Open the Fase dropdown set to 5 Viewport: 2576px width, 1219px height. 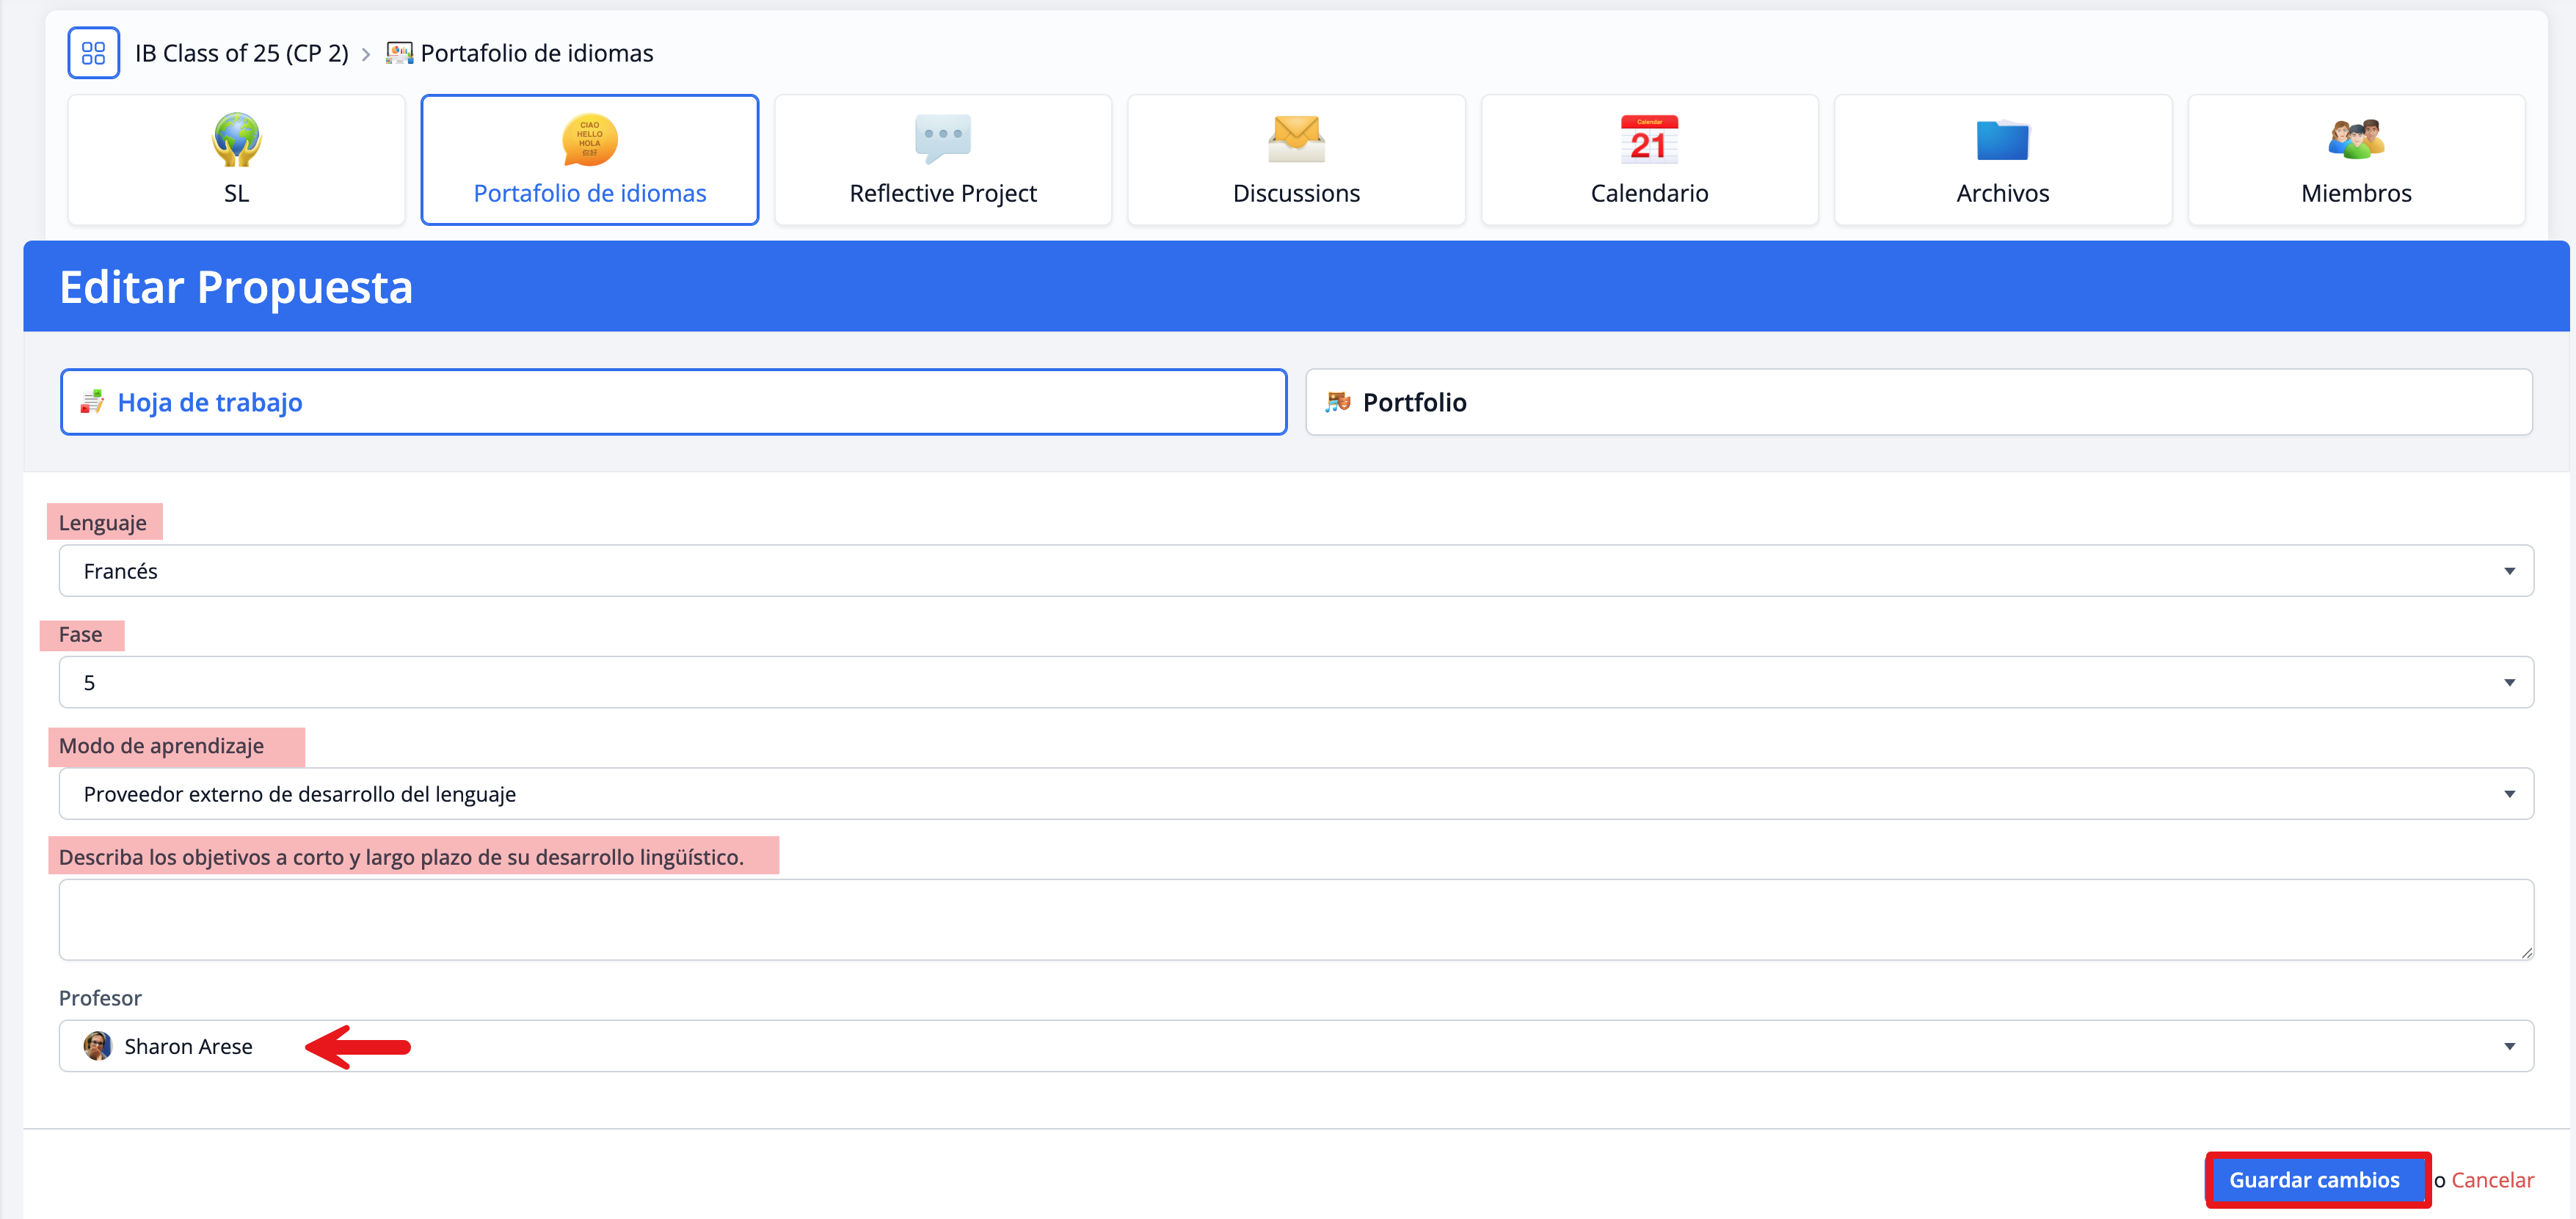(1295, 682)
